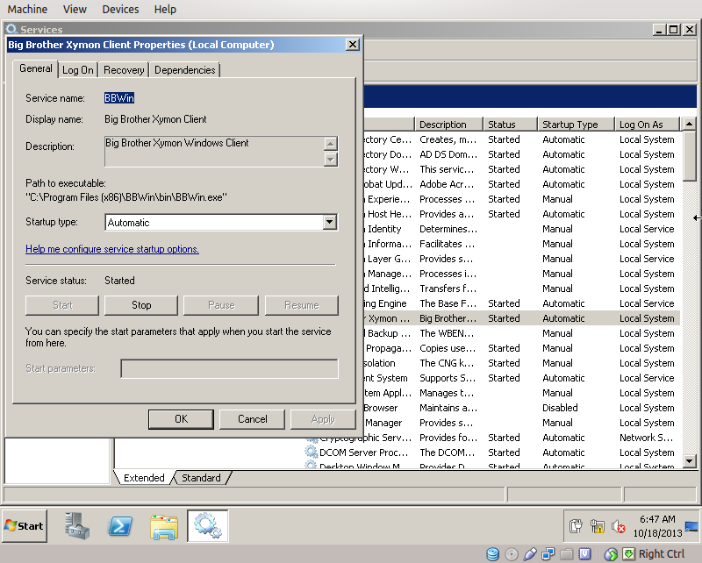Click the OK button
This screenshot has width=702, height=563.
(182, 419)
